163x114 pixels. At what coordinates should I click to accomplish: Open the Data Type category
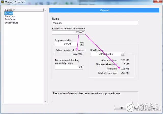point(10,16)
